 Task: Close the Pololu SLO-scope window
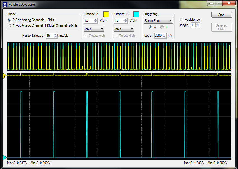(x=229, y=3)
